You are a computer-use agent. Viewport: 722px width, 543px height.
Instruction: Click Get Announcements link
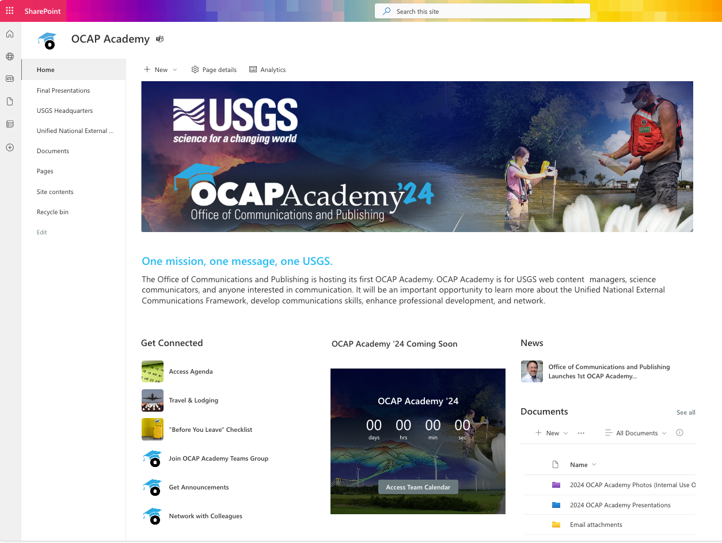pyautogui.click(x=199, y=487)
